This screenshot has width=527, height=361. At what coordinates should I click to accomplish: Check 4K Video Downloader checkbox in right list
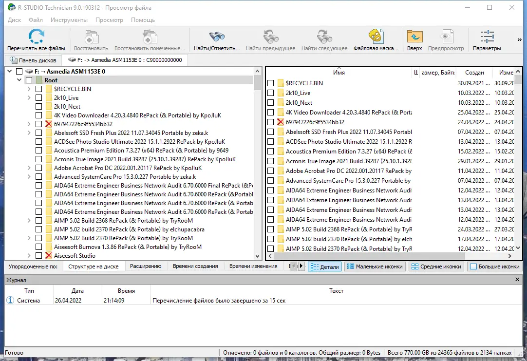270,112
